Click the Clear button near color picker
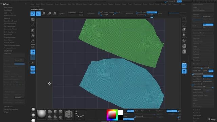The image size is (217, 122). 125,116
